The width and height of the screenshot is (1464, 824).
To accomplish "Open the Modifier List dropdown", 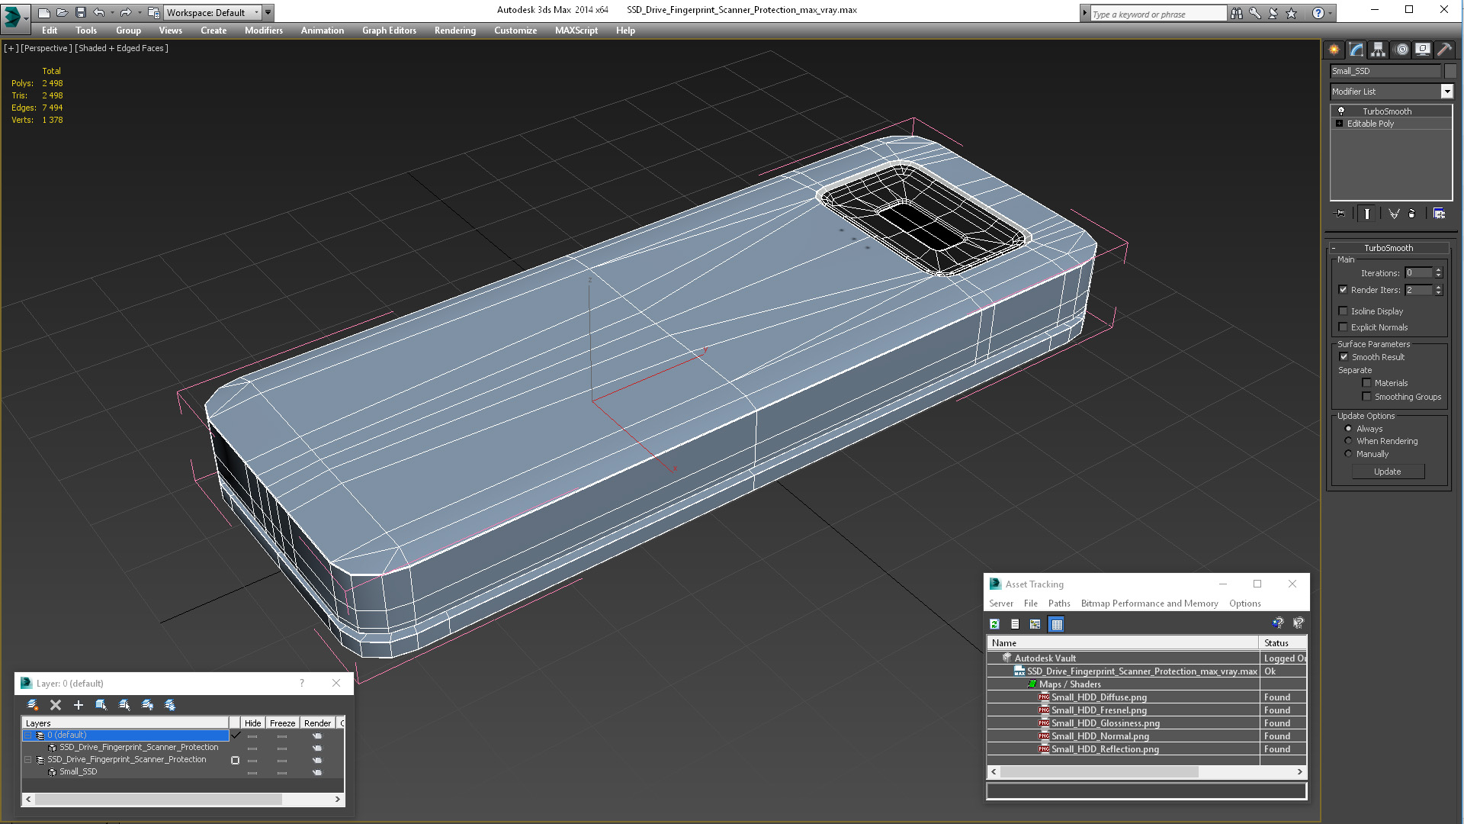I will click(1446, 92).
